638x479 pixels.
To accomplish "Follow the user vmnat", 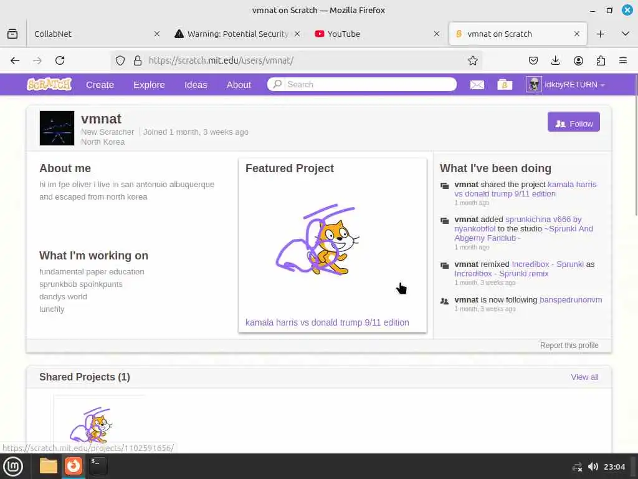I will 573,122.
